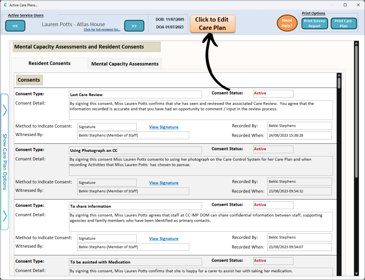Switch to Mental Capacity Assessments tab
The image size is (365, 280).
(x=125, y=64)
